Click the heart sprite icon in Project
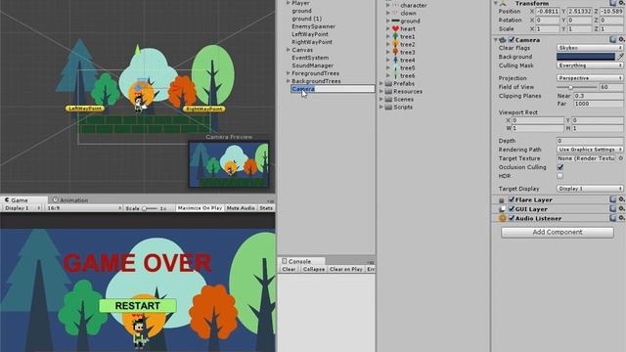The height and width of the screenshot is (352, 626). pyautogui.click(x=395, y=28)
